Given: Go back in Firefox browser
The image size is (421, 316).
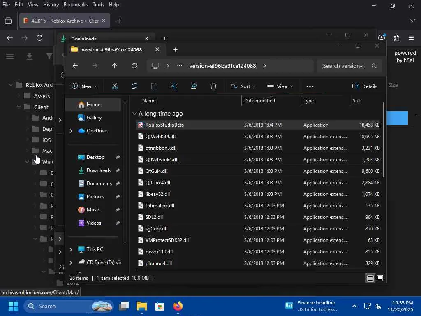Looking at the screenshot, I should [x=10, y=38].
